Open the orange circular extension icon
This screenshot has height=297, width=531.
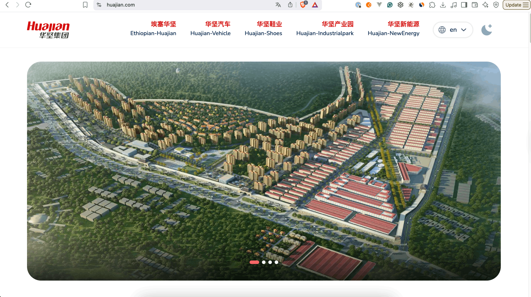tap(369, 5)
